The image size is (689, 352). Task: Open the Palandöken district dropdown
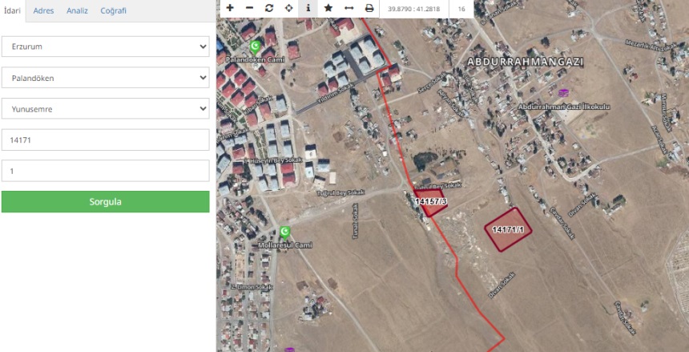coord(106,78)
